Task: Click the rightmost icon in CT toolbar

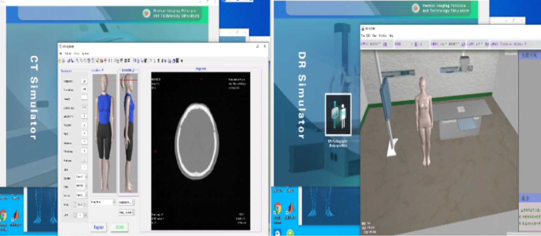Action: [182, 61]
